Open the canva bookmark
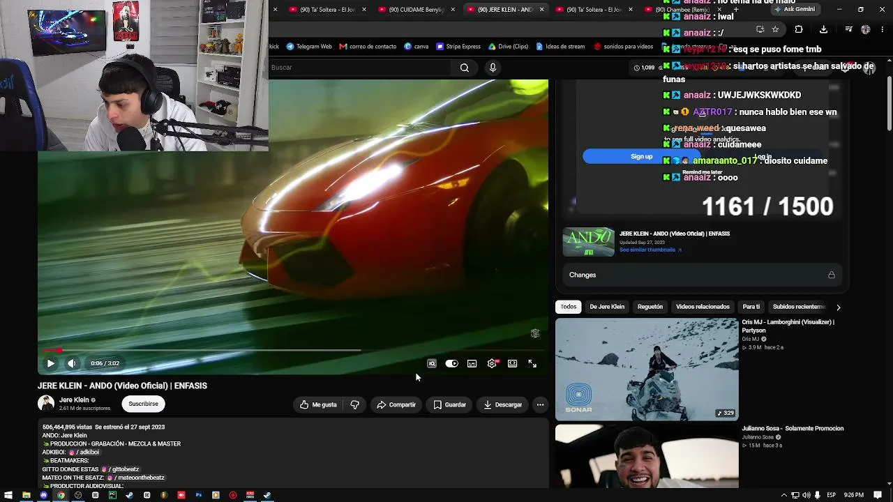893x502 pixels. click(x=417, y=47)
